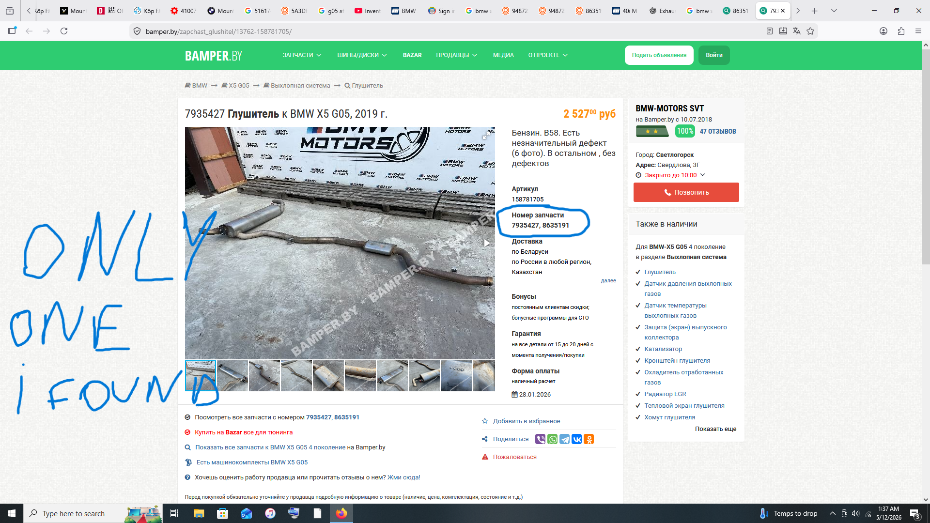This screenshot has width=930, height=523.
Task: Share the listing via Viber icon
Action: click(x=540, y=439)
